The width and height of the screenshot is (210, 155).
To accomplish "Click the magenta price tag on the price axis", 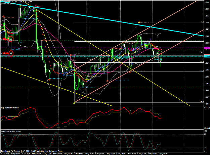I will [x=207, y=48].
